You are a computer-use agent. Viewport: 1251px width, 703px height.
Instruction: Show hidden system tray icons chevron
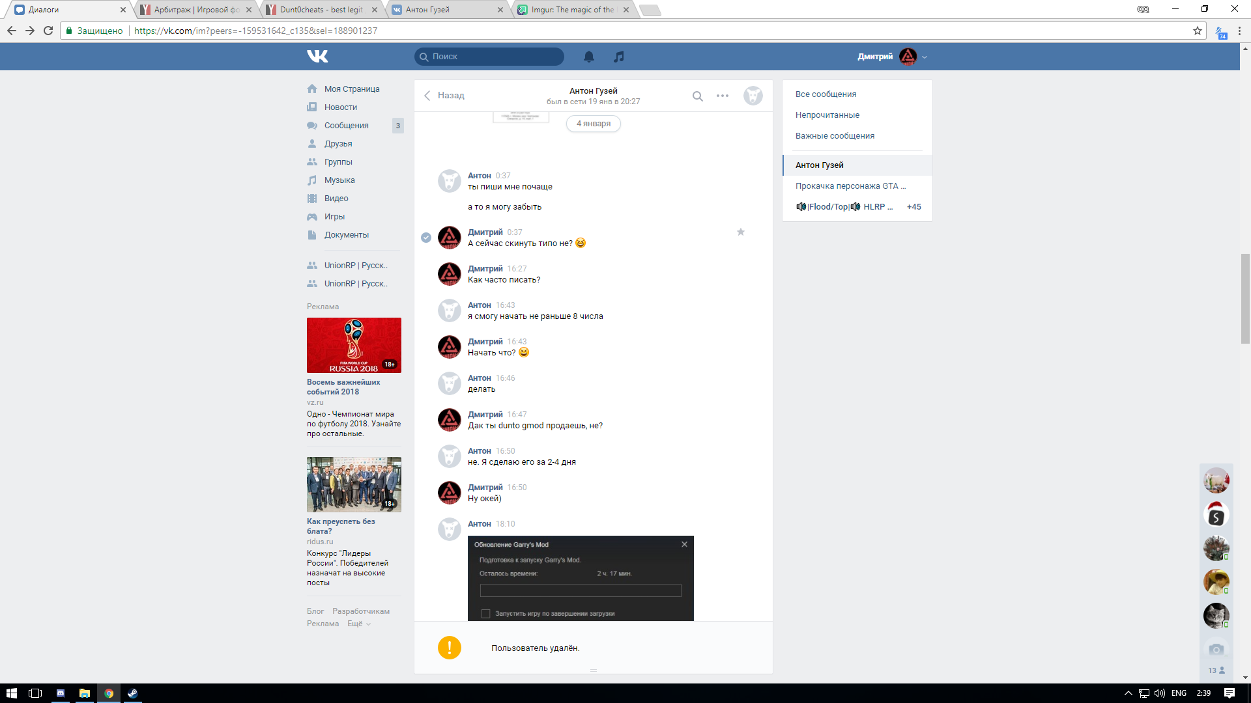point(1128,693)
